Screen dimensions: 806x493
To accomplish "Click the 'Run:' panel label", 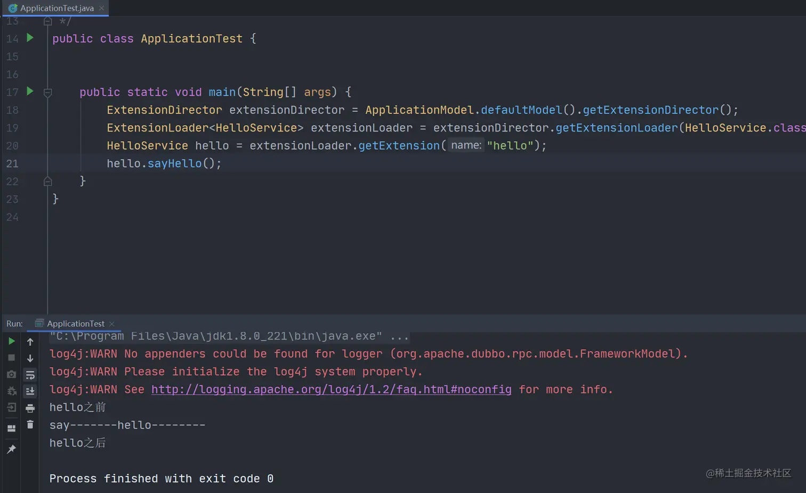I will (x=14, y=324).
